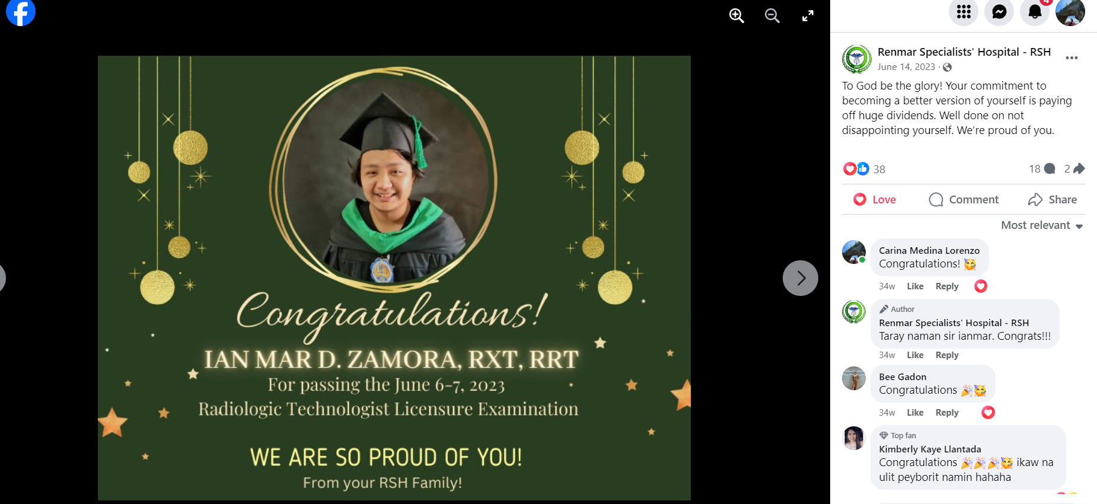Click the Comment button

[964, 200]
